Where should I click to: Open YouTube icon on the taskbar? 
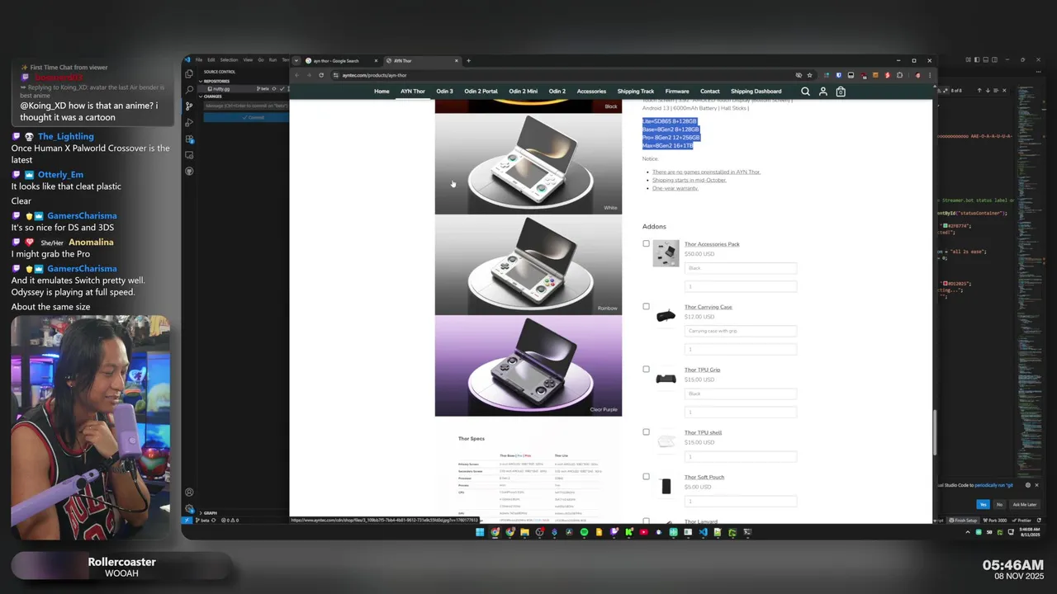643,532
